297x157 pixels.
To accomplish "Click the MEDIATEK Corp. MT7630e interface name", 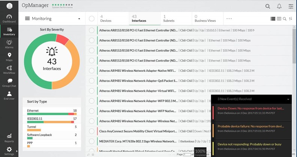I will pos(137,141).
